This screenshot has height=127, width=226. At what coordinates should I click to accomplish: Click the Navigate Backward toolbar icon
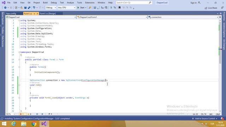pyautogui.click(x=5, y=8)
